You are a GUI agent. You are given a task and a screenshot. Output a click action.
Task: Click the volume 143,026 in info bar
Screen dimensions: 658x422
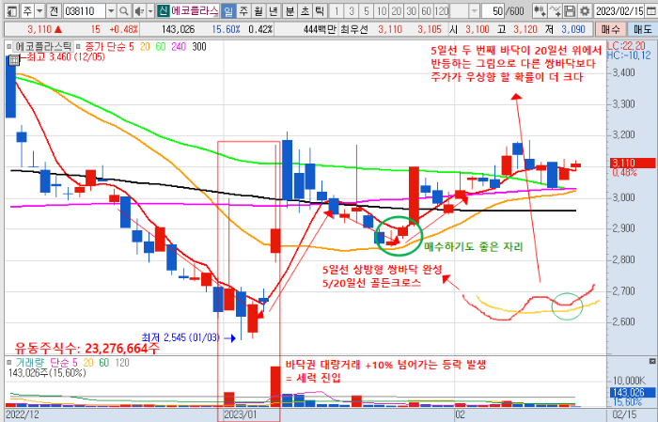tap(178, 29)
